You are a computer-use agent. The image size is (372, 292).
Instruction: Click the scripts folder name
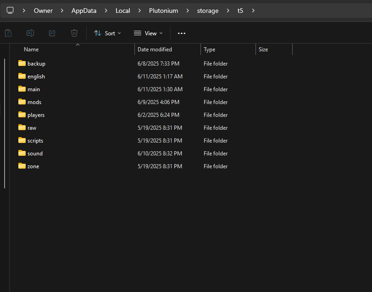tap(35, 140)
